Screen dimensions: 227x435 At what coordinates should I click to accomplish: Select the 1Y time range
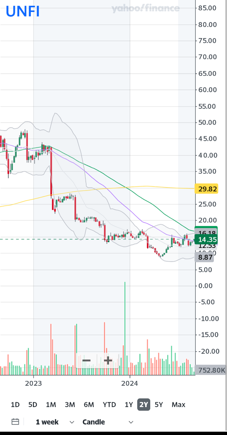[x=129, y=405]
